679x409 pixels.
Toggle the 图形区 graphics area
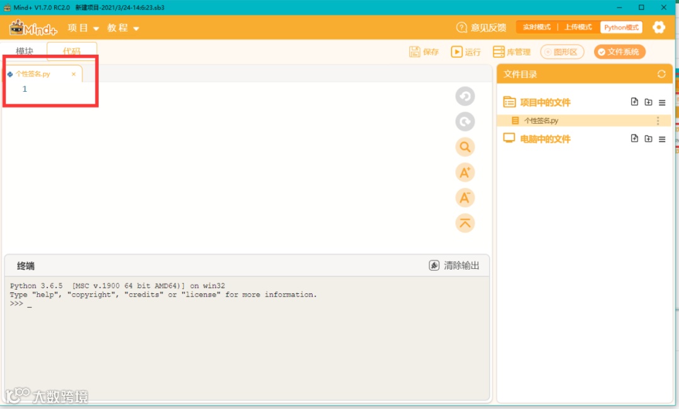coord(562,52)
